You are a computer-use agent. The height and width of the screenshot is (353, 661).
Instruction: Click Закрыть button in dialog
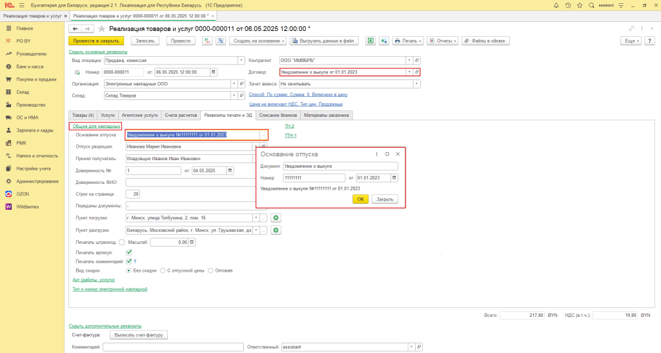coord(385,199)
